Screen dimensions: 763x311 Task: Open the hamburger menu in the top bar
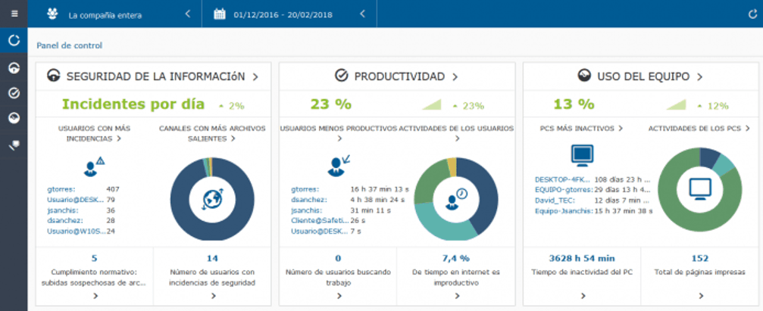coord(14,14)
